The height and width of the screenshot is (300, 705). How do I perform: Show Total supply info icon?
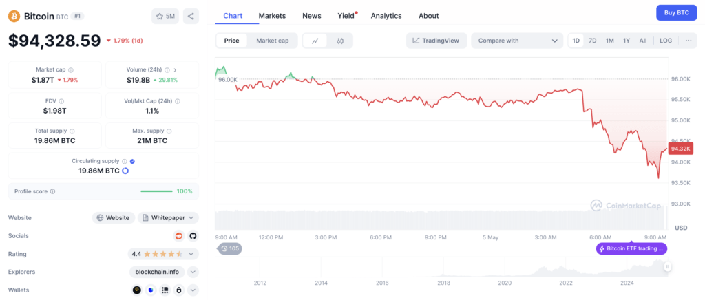pyautogui.click(x=72, y=131)
